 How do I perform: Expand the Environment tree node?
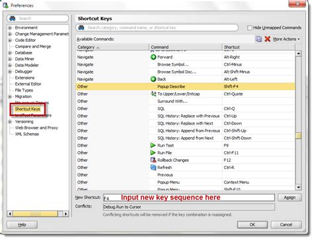[10, 28]
